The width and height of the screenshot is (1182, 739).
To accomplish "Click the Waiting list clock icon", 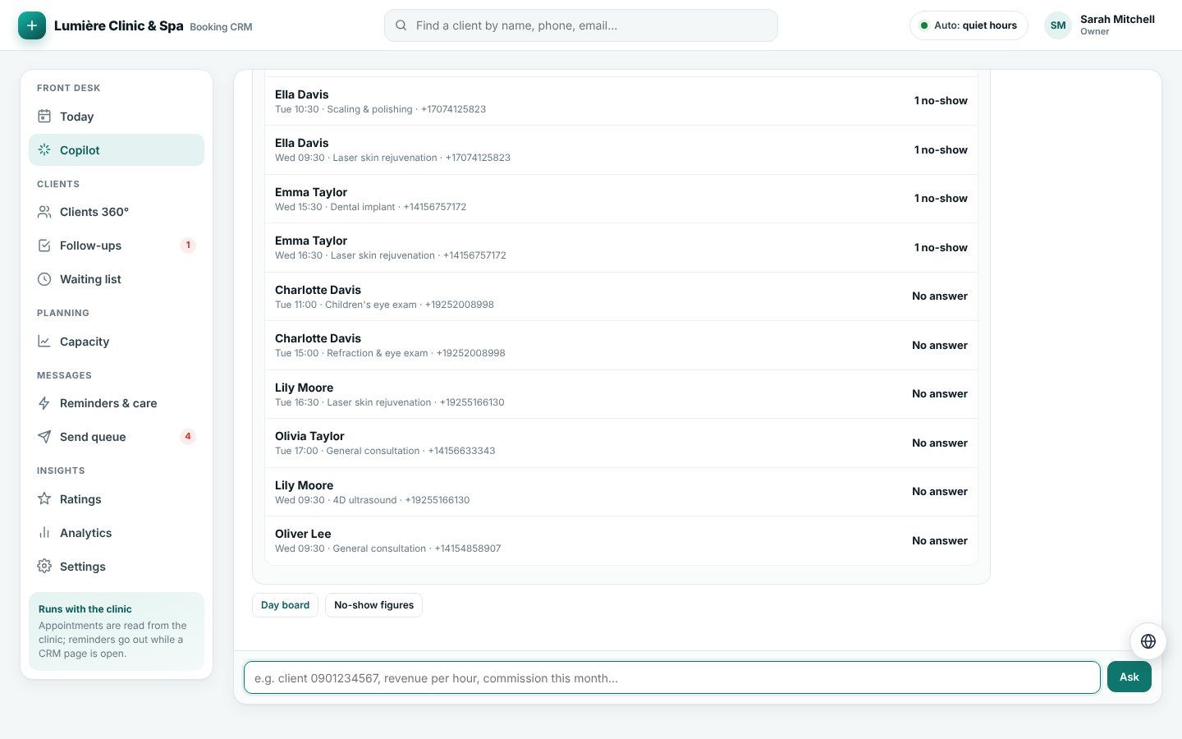I will pyautogui.click(x=44, y=279).
